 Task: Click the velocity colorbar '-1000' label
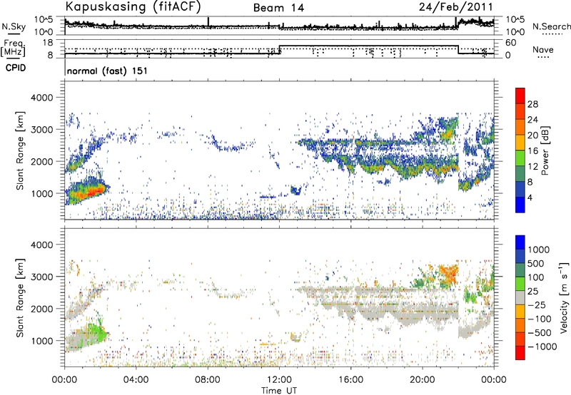(542, 347)
